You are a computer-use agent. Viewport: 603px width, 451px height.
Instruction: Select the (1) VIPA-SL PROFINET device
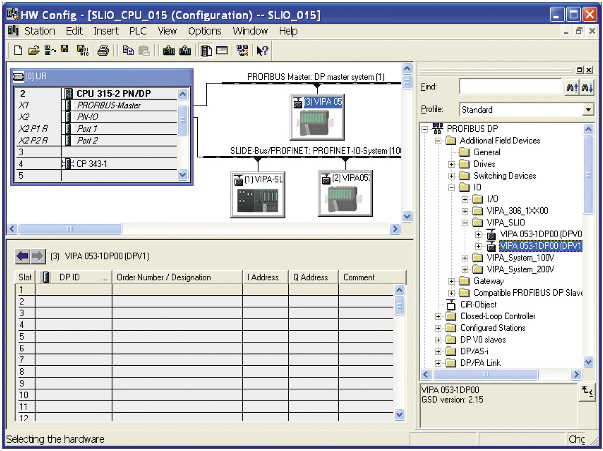coord(258,195)
